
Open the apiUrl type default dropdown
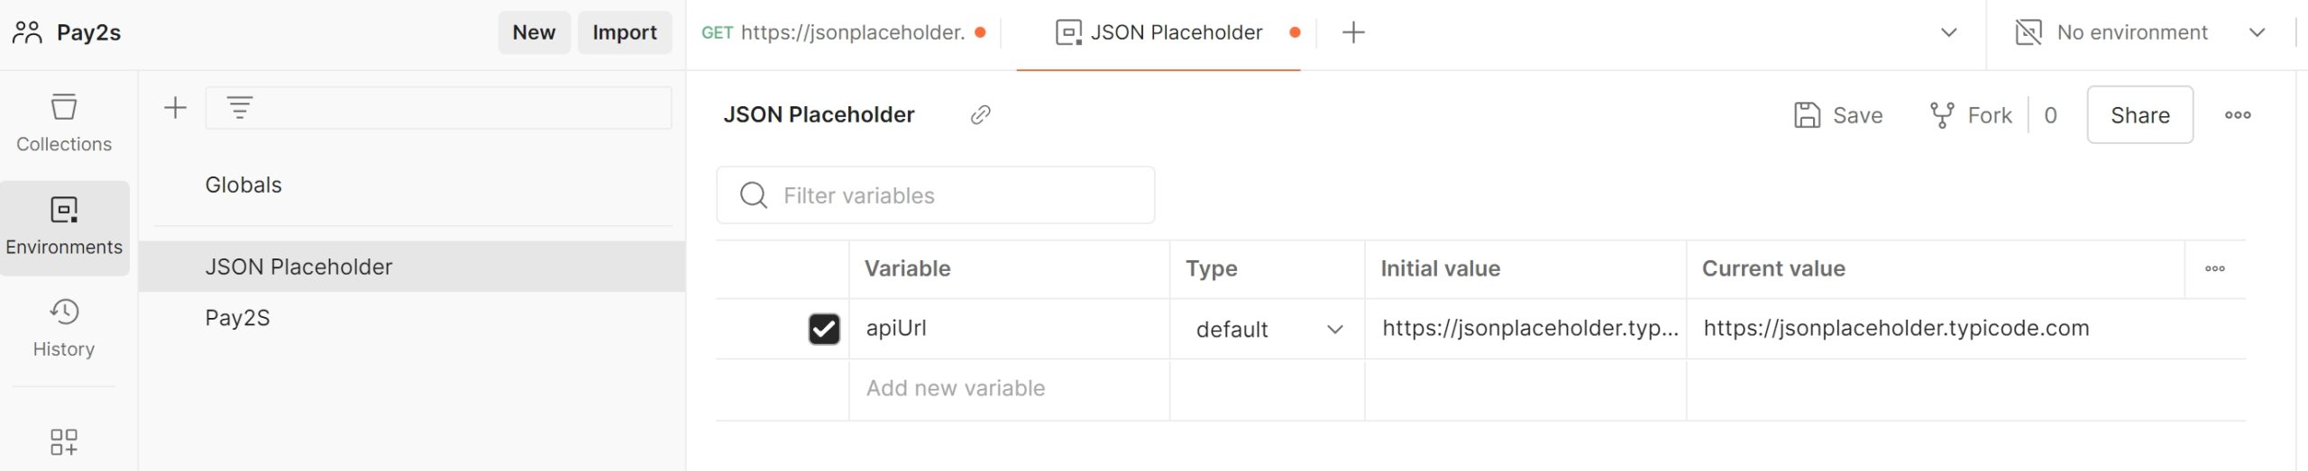pyautogui.click(x=1268, y=330)
